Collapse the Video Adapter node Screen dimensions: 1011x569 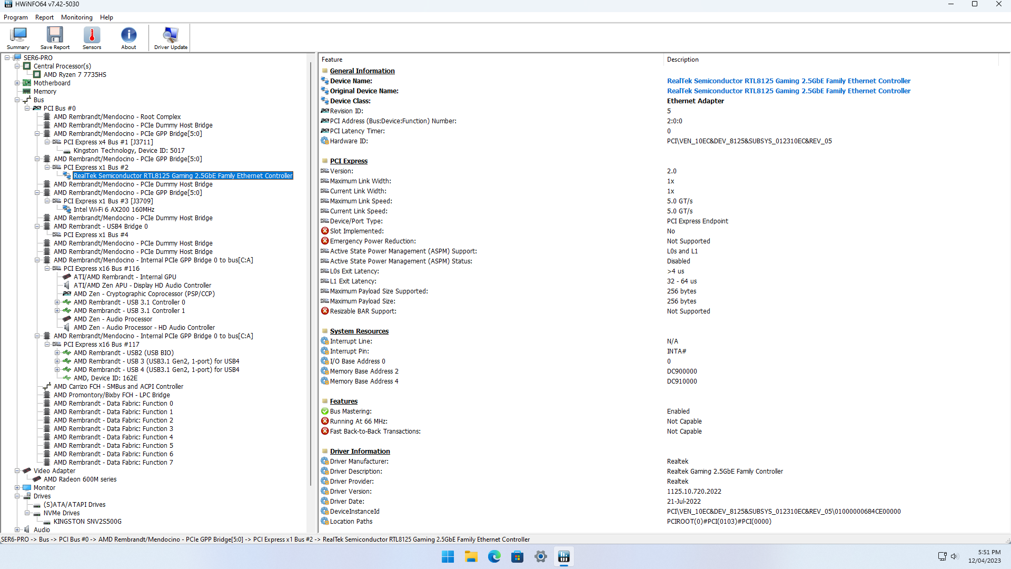click(17, 470)
